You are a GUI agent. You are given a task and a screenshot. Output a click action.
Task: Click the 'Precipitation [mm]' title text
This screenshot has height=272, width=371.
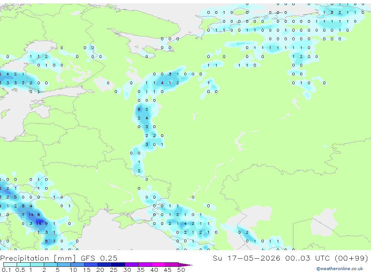[x=38, y=258]
